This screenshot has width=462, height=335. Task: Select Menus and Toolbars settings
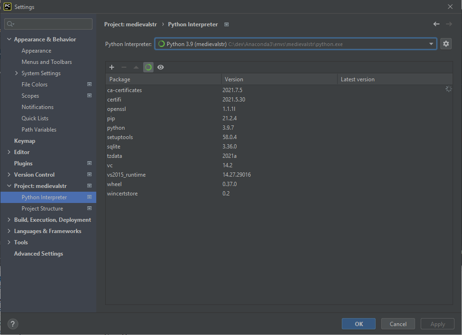pos(46,62)
